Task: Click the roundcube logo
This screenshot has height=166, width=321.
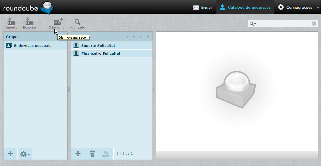Action: click(28, 8)
